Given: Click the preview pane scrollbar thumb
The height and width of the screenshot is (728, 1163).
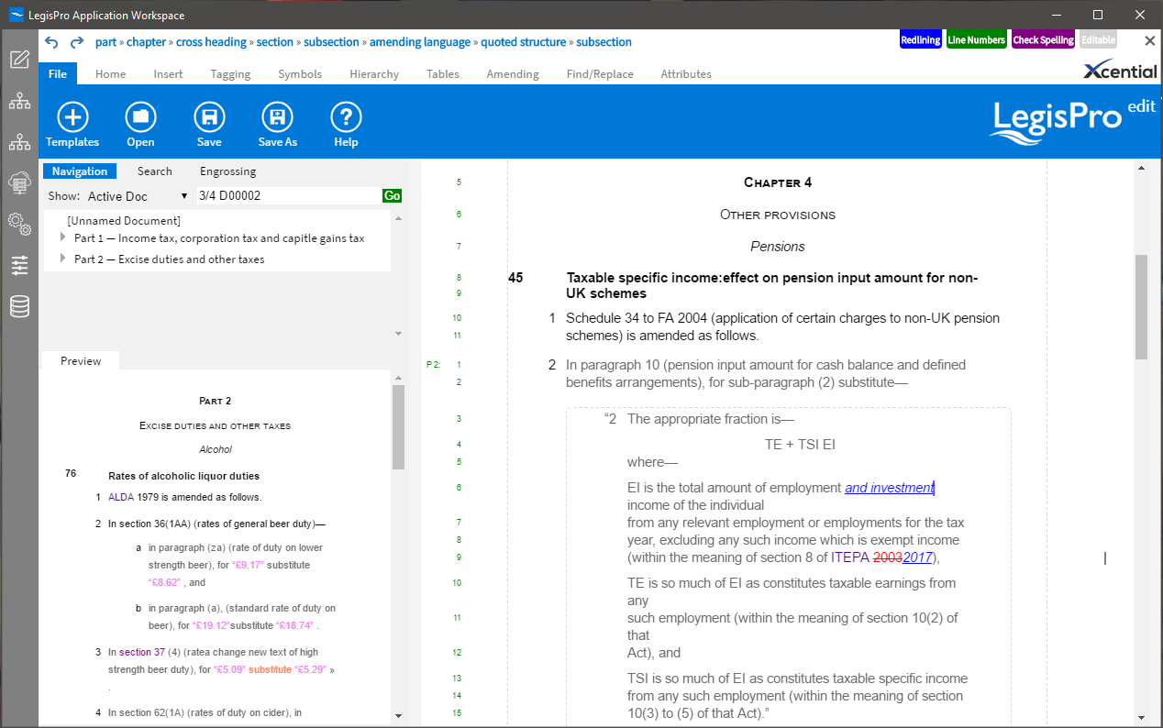Looking at the screenshot, I should tap(398, 426).
